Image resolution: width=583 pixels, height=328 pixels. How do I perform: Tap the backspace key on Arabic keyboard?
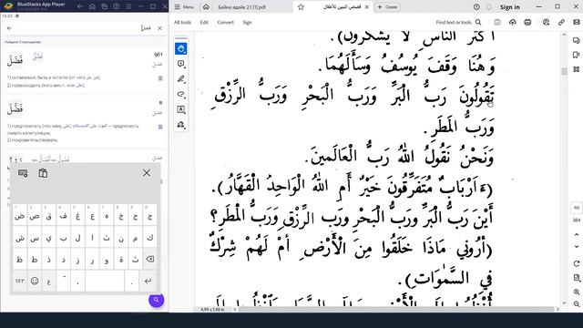(x=149, y=259)
